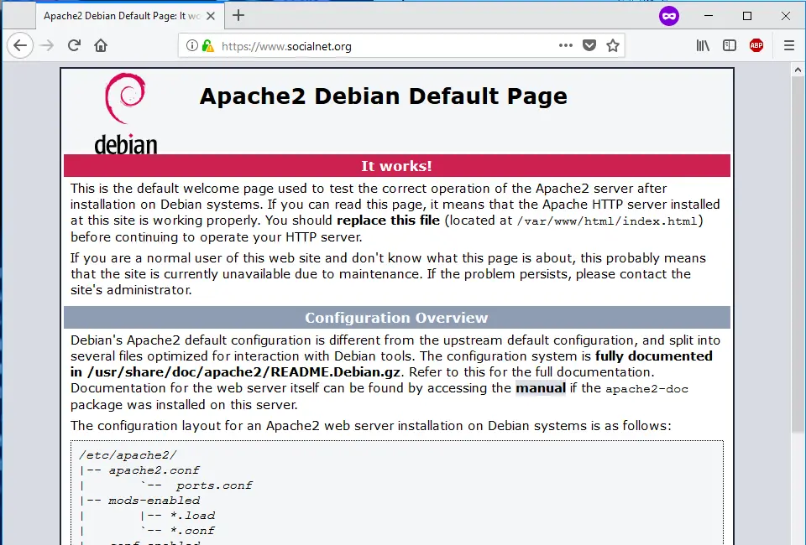This screenshot has width=806, height=545.
Task: Click the forward navigation arrow
Action: (47, 45)
